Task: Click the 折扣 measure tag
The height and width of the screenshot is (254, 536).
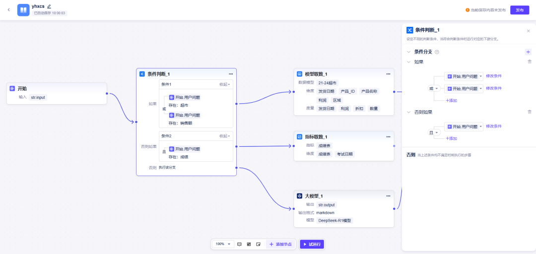Action: (359, 109)
